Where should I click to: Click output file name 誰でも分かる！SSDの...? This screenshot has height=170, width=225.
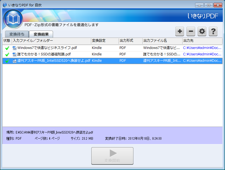pyautogui.click(x=162, y=54)
